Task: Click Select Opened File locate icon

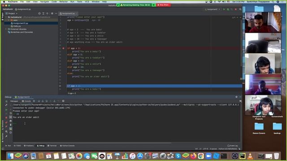Action: coord(39,13)
